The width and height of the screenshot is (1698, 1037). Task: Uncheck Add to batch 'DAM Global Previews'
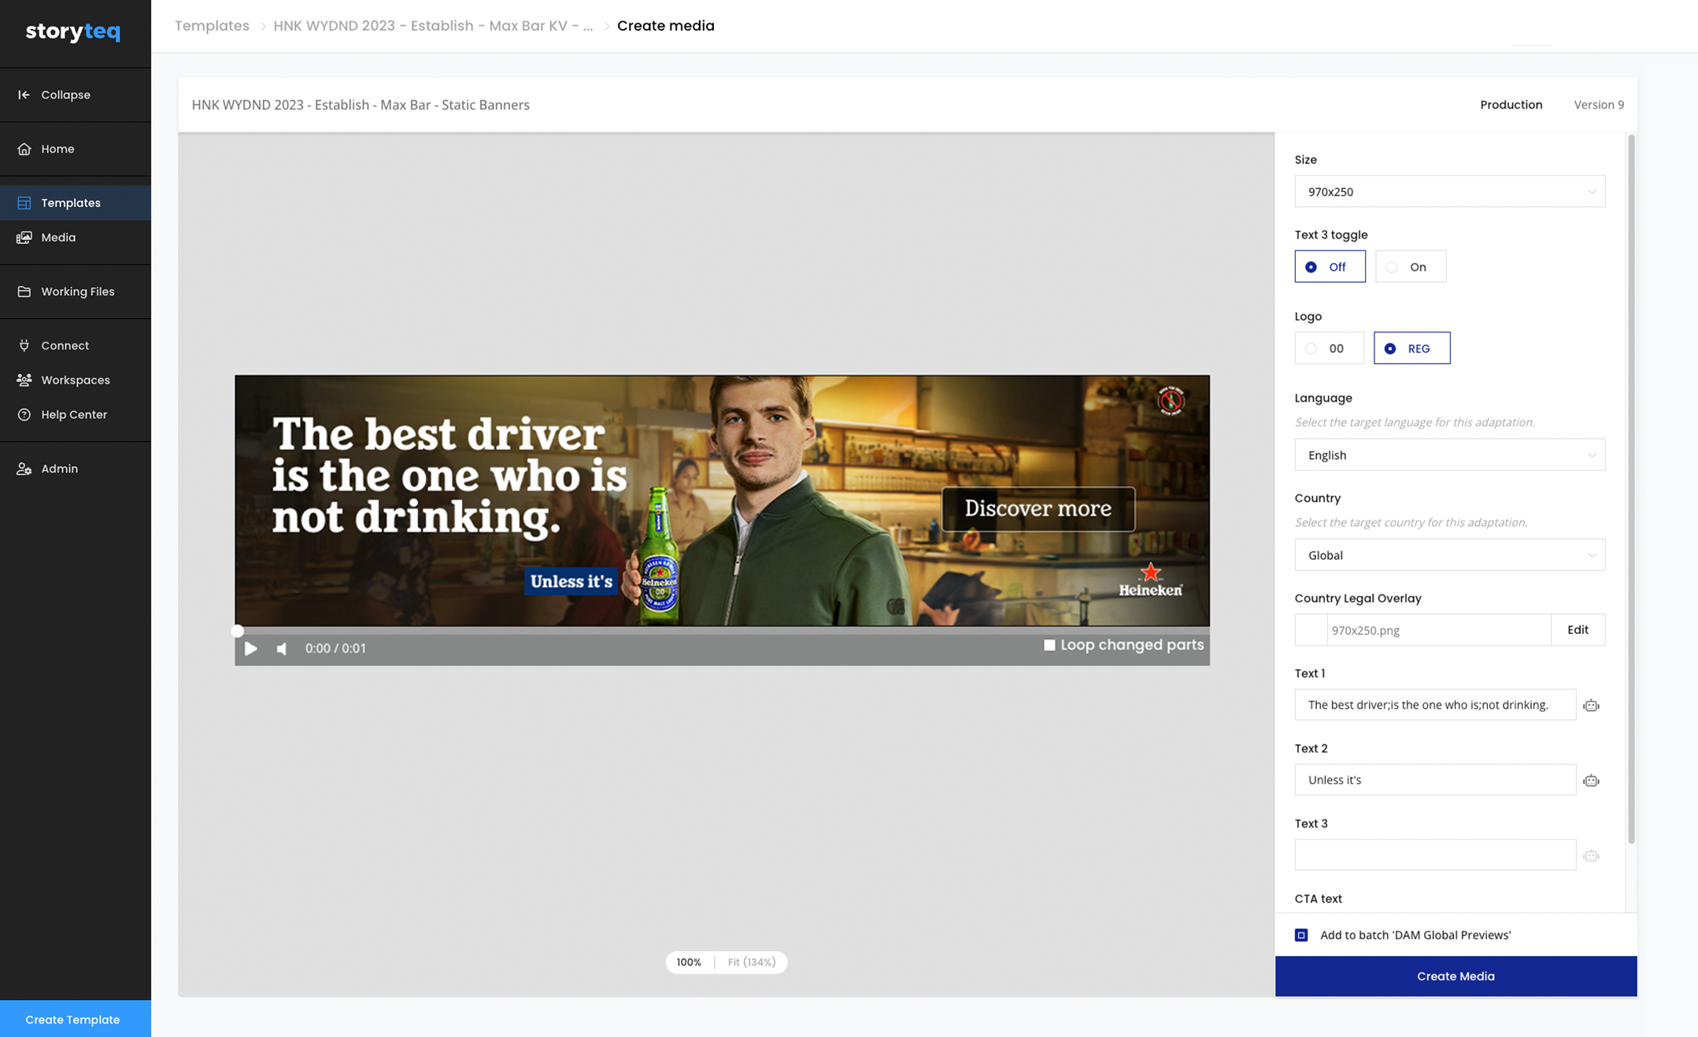(1301, 935)
